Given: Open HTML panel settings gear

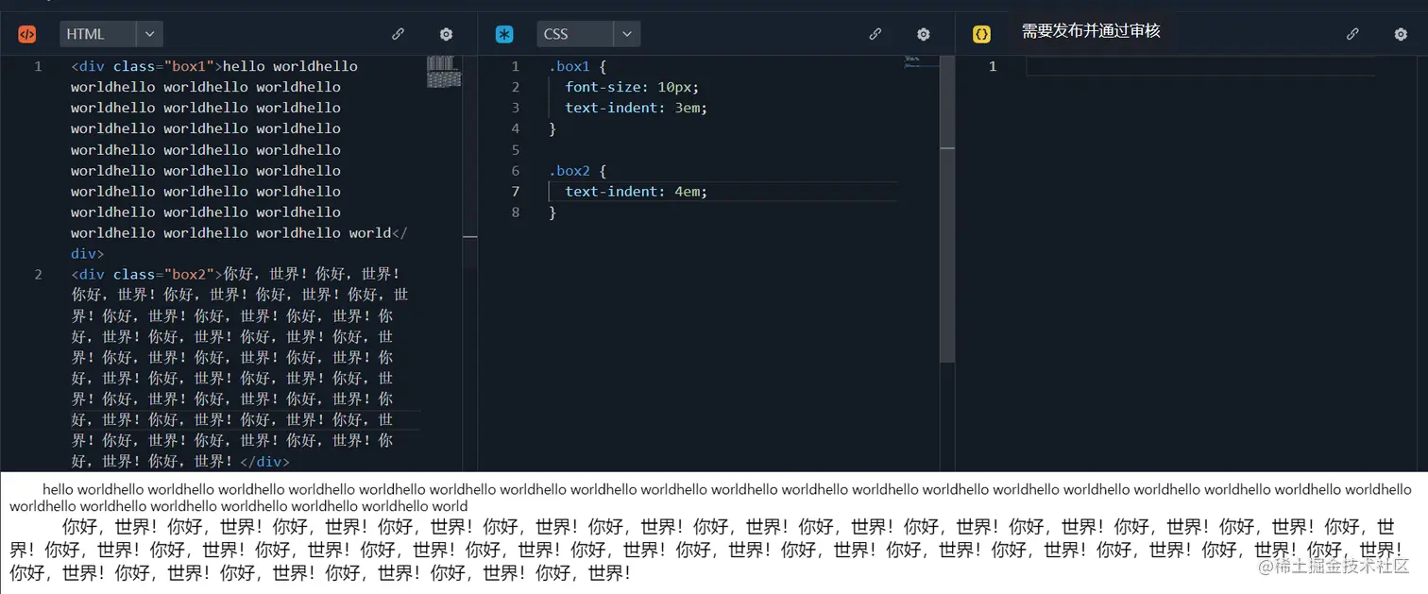Looking at the screenshot, I should tap(446, 34).
